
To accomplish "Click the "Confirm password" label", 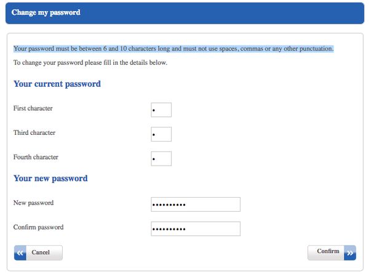I will [x=38, y=227].
